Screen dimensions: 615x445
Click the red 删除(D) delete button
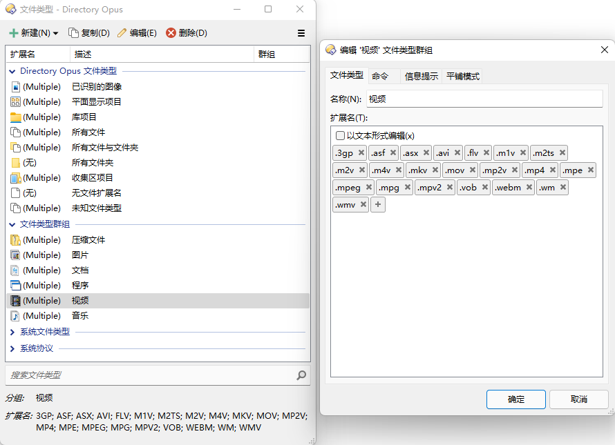click(187, 33)
